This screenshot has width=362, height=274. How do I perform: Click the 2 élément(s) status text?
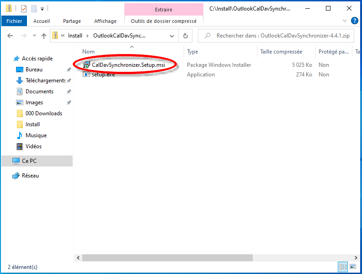coord(23,267)
